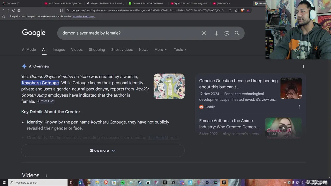This screenshot has height=186, width=331.
Task: Expand AI Overview with Show more
Action: coord(103,151)
